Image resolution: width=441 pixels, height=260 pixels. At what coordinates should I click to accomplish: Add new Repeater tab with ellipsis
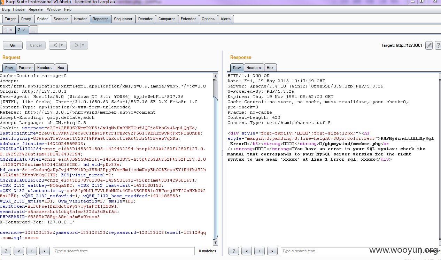(33, 30)
